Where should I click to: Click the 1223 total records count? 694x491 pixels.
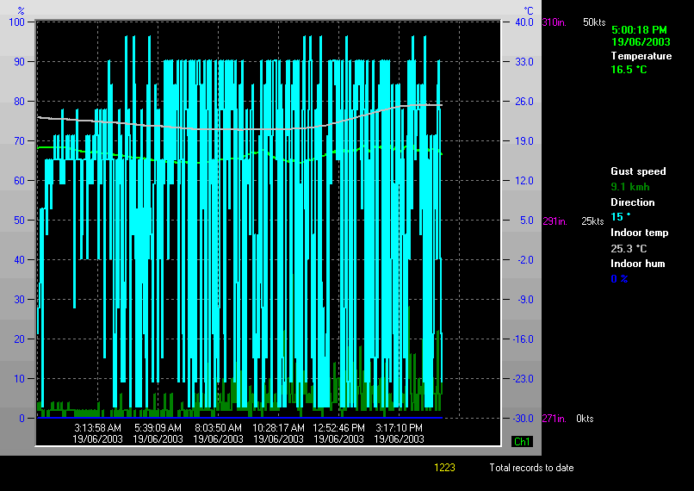tap(444, 468)
